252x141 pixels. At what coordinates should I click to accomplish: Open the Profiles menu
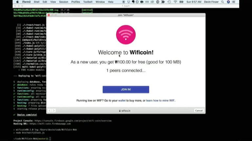(x=75, y=2)
